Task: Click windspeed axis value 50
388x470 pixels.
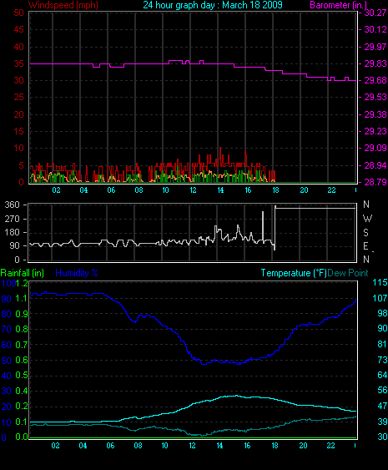Action: click(x=18, y=13)
